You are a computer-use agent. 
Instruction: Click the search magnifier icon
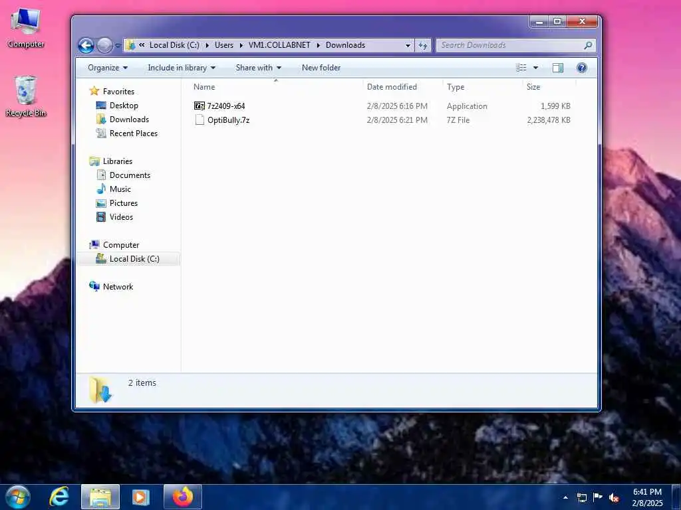click(x=588, y=45)
